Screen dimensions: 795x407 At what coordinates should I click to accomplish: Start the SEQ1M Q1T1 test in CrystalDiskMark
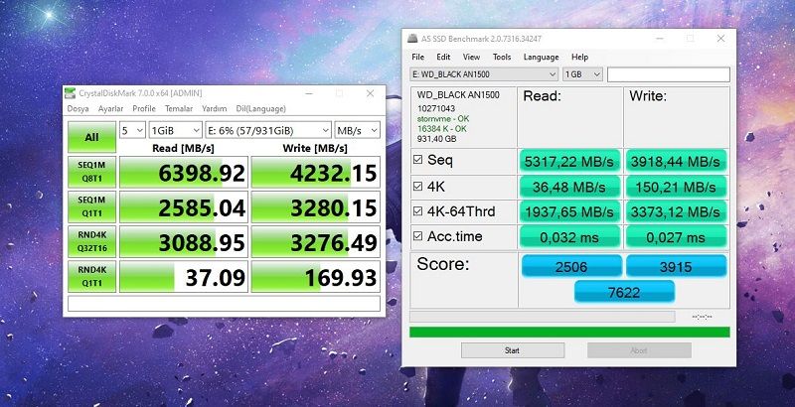pyautogui.click(x=91, y=207)
